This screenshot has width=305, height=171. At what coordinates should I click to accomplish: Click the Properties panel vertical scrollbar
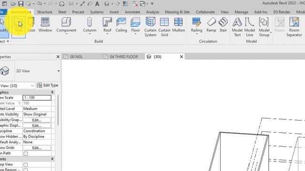58,110
